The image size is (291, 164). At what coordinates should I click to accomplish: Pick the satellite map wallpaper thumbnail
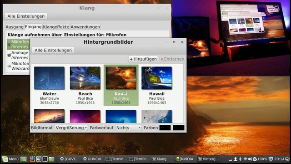(x=157, y=116)
